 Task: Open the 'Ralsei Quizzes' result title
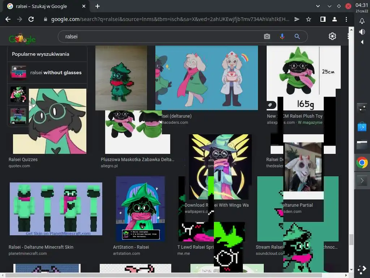point(23,160)
